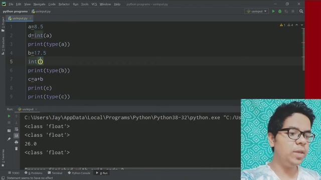Close the usrinput.py editor tab

pos(30,18)
